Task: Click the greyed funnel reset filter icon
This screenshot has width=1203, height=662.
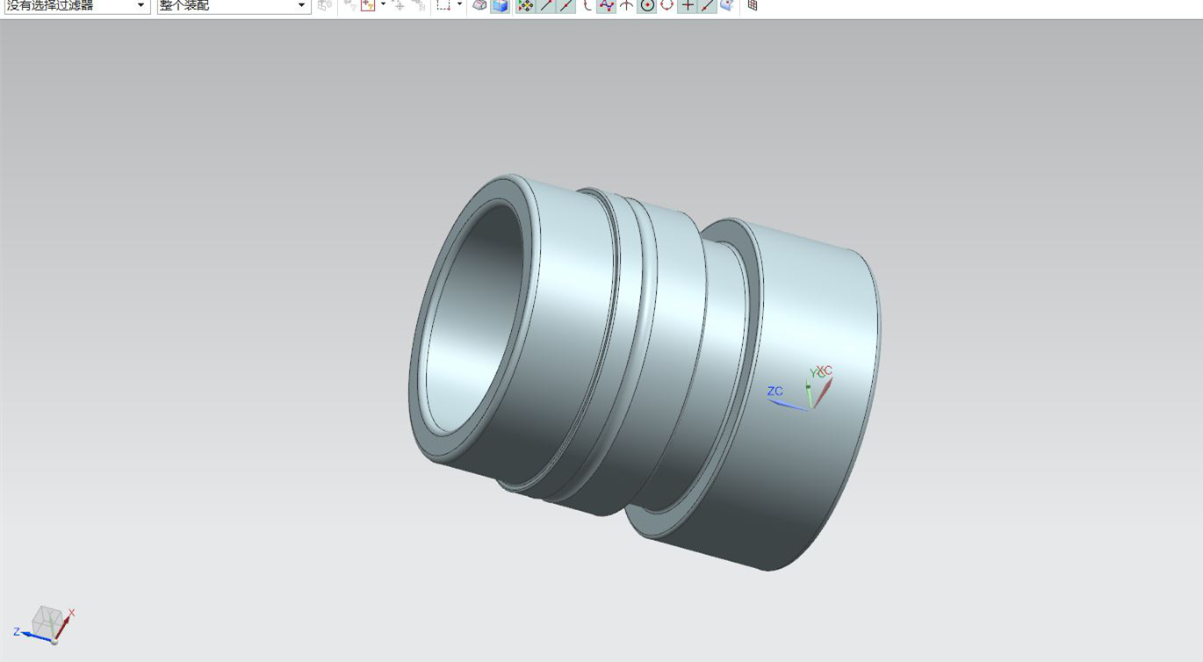Action: click(349, 5)
